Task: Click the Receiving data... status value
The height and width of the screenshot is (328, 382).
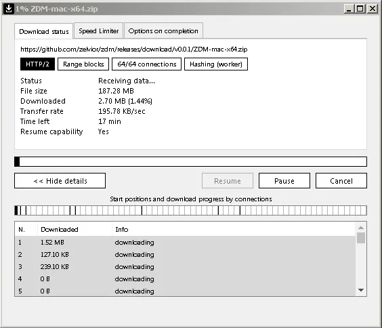Action: coord(127,81)
